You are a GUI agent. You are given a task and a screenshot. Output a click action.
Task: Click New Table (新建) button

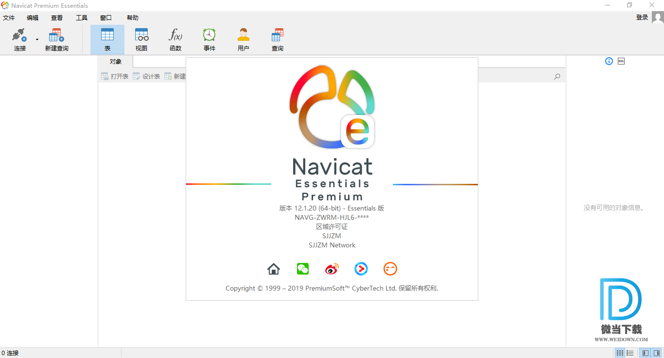click(175, 76)
